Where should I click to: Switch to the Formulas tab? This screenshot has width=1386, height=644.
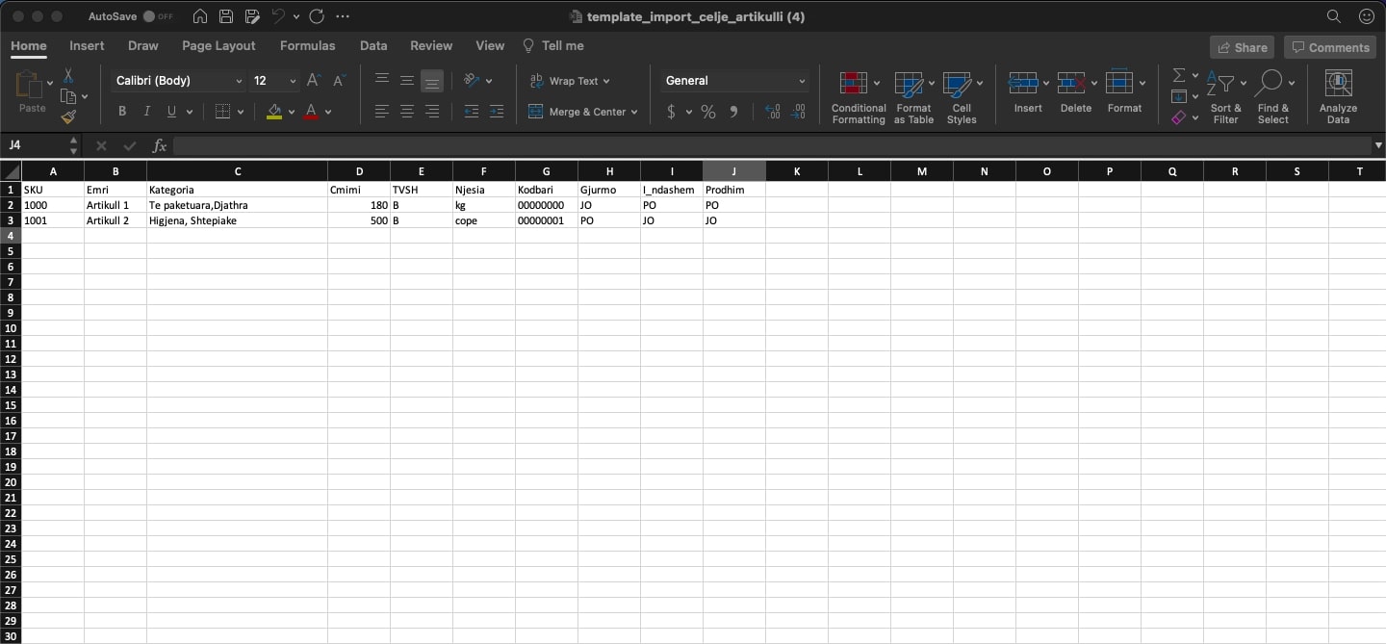pyautogui.click(x=307, y=45)
